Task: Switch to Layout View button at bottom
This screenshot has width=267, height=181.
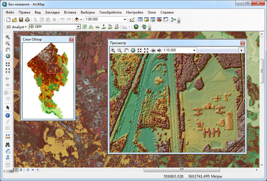Action: point(21,170)
